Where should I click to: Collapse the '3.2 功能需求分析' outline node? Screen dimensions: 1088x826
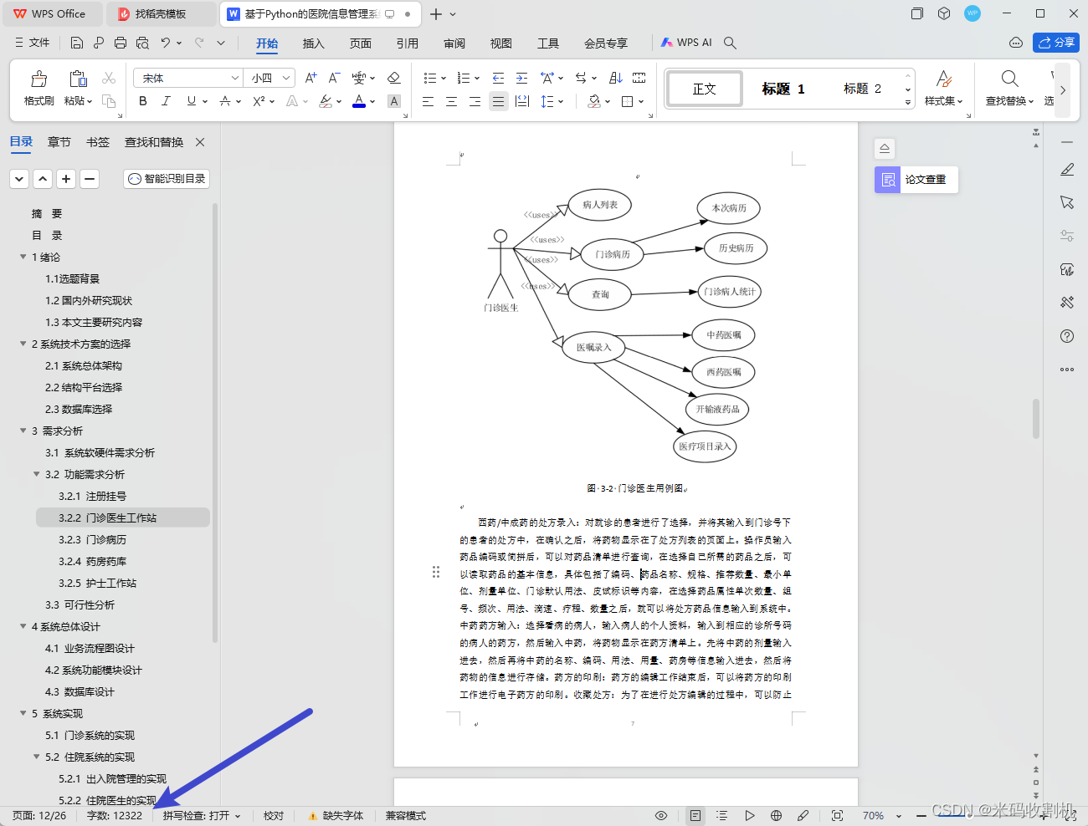pos(37,474)
